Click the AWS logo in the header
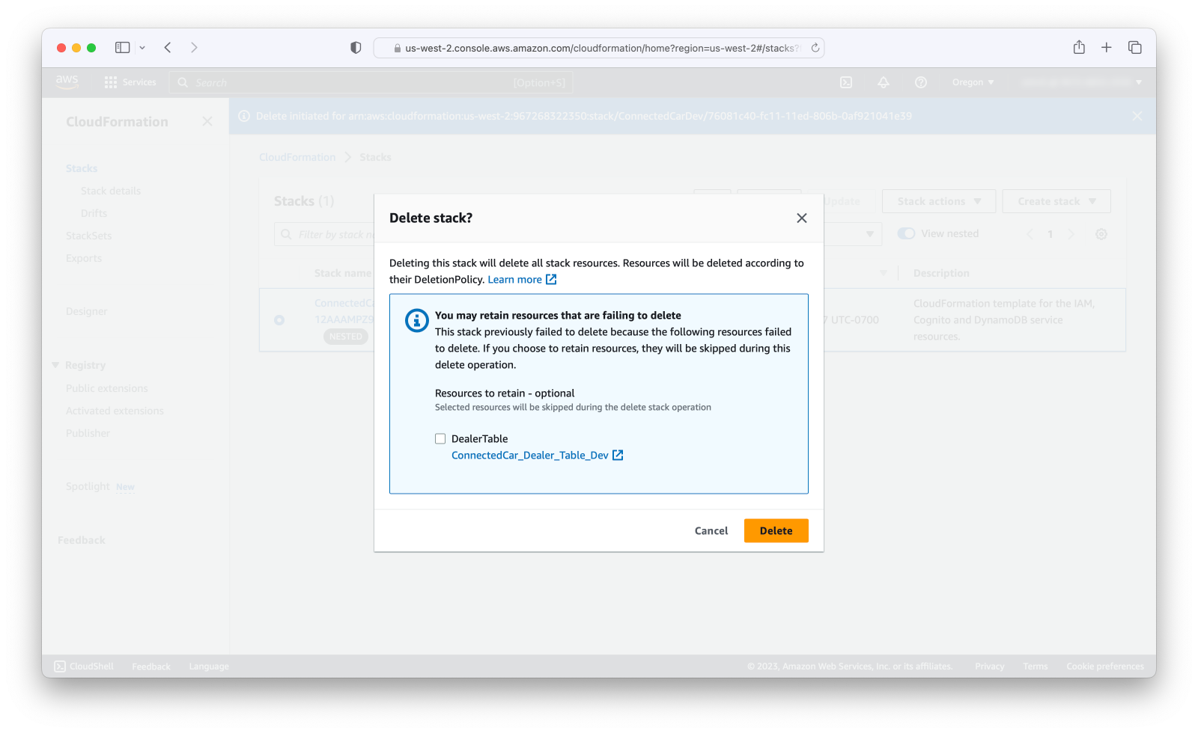The image size is (1198, 733). pyautogui.click(x=67, y=82)
